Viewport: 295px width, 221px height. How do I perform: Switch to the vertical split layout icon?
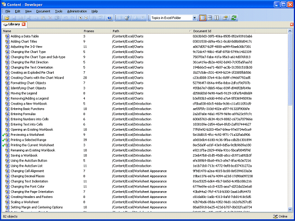217,18
